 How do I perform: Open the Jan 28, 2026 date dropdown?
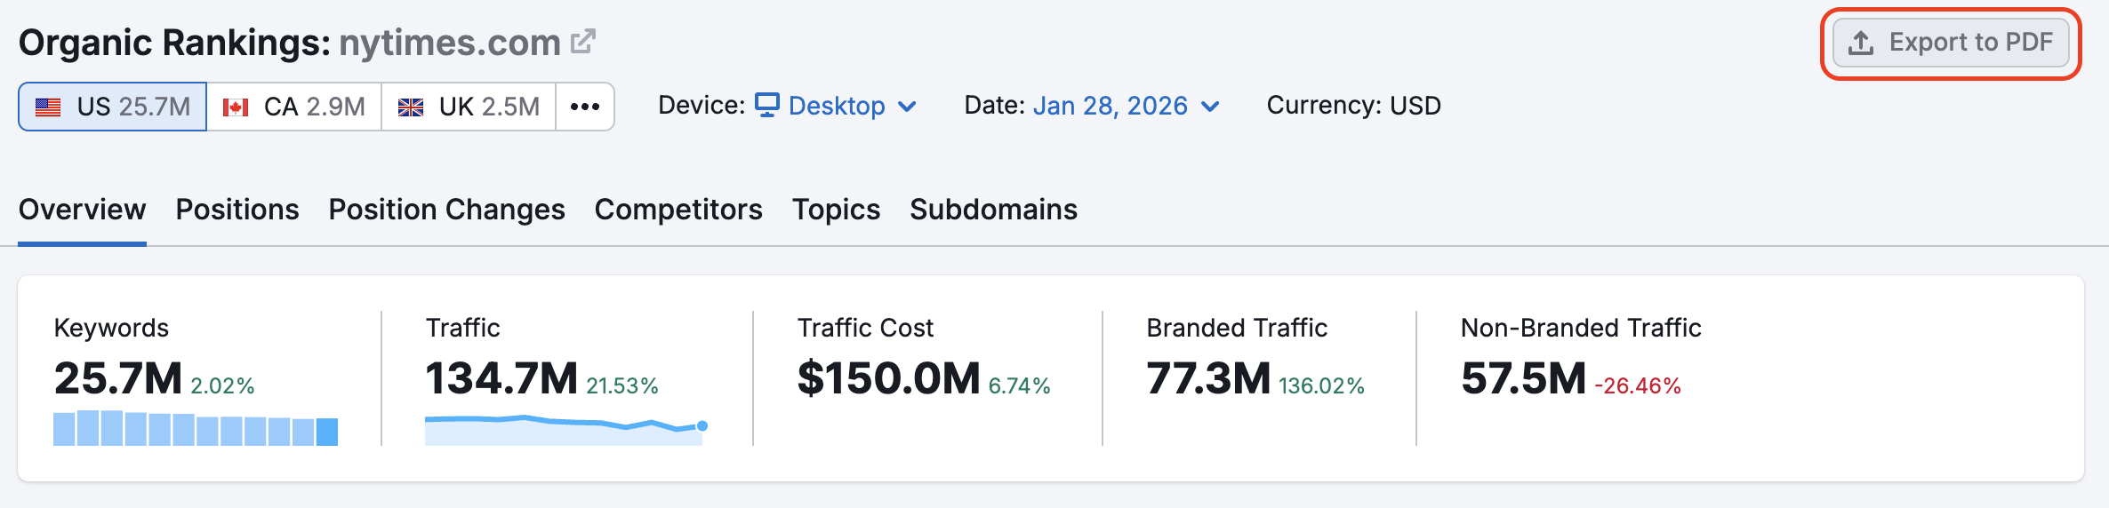coord(1110,106)
